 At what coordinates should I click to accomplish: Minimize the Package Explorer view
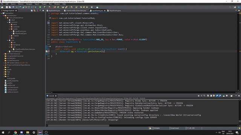point(40,10)
